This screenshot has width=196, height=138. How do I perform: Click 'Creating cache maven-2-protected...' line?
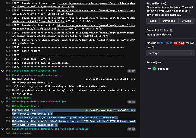click(x=37, y=75)
